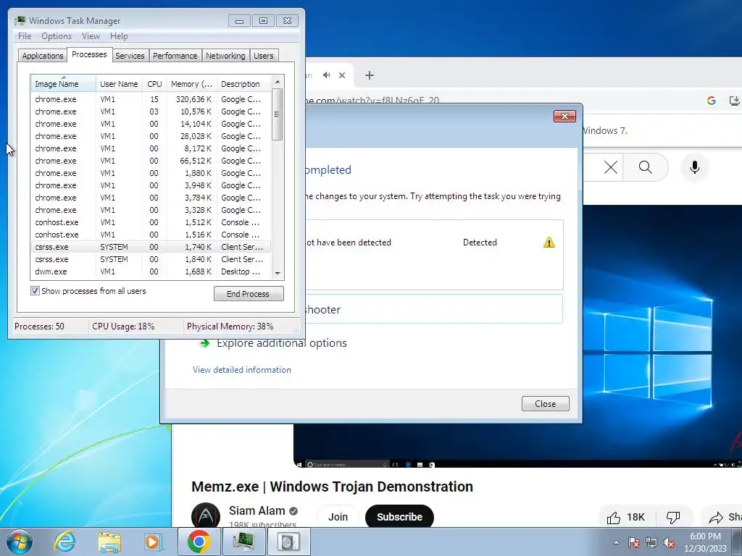Switch to Chrome in the taskbar
Screen dimensions: 742x556
(199, 542)
